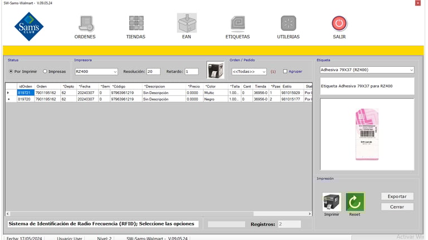
Task: Click the Retardo input field
Action: [x=192, y=71]
